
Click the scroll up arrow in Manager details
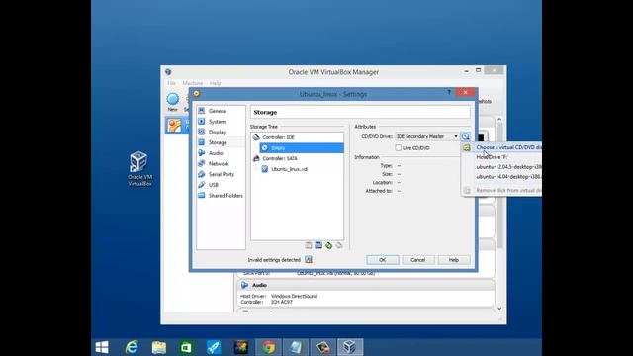pyautogui.click(x=499, y=119)
